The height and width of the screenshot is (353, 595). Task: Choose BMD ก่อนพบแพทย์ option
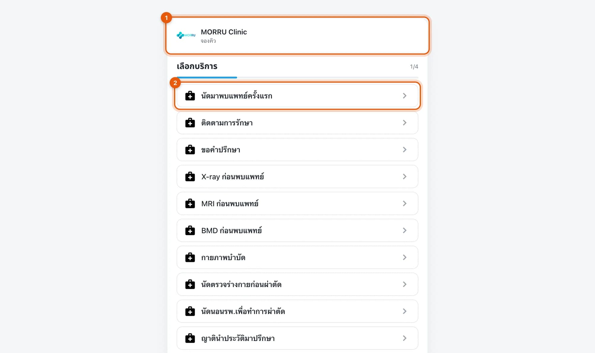click(297, 231)
